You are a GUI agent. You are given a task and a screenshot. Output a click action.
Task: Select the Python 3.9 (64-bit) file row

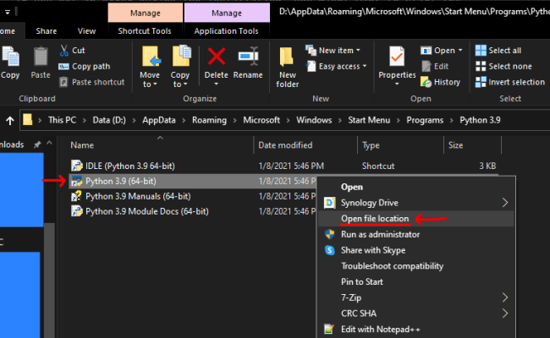(x=193, y=181)
